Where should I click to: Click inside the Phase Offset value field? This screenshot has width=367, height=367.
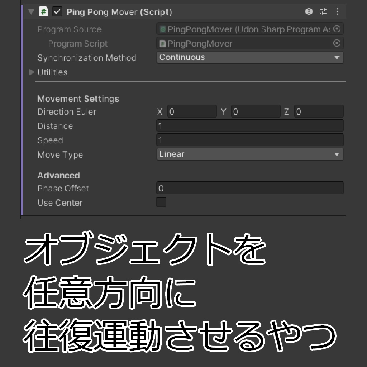tap(250, 188)
